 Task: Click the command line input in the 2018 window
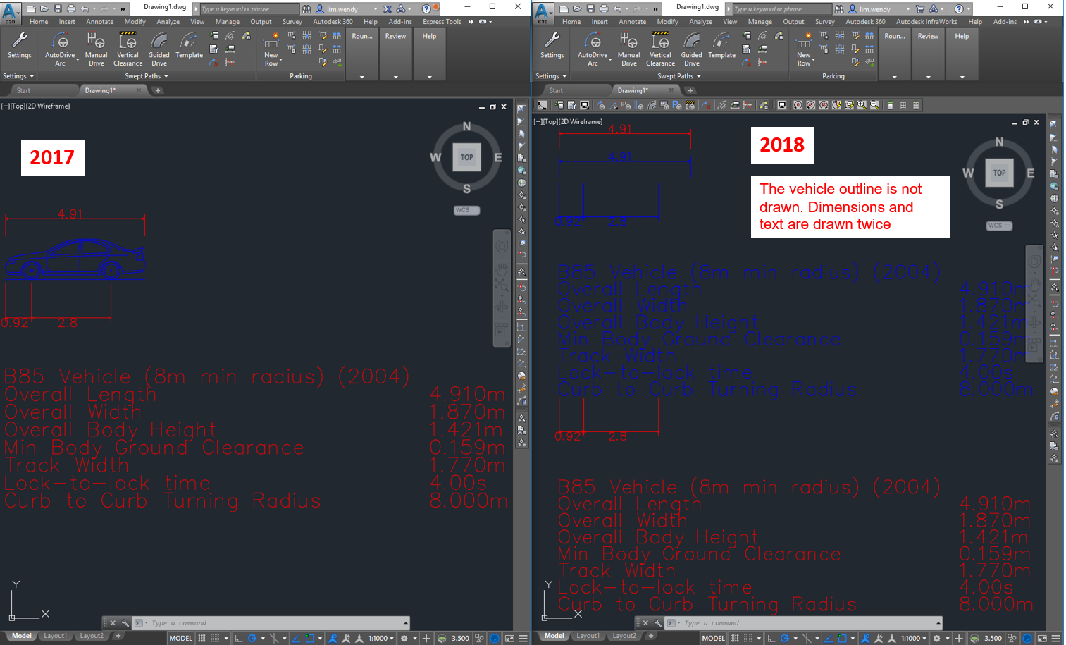pyautogui.click(x=803, y=623)
